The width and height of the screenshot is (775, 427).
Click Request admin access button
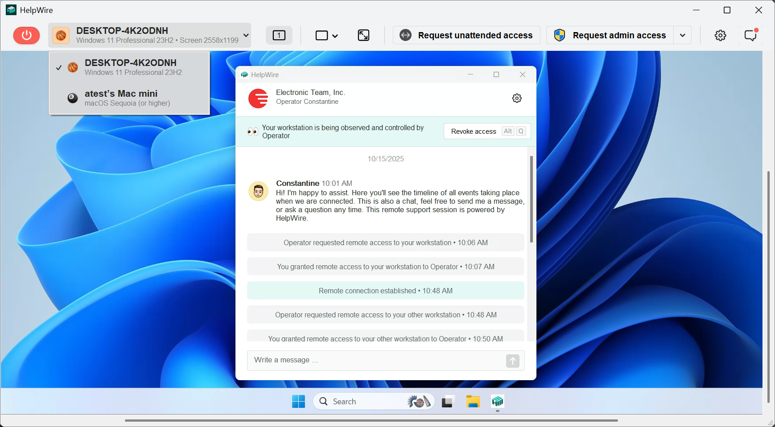coord(610,35)
